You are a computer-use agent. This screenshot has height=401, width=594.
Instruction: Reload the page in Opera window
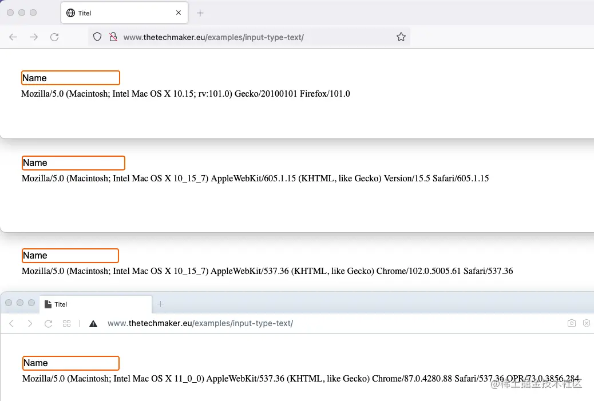(48, 324)
